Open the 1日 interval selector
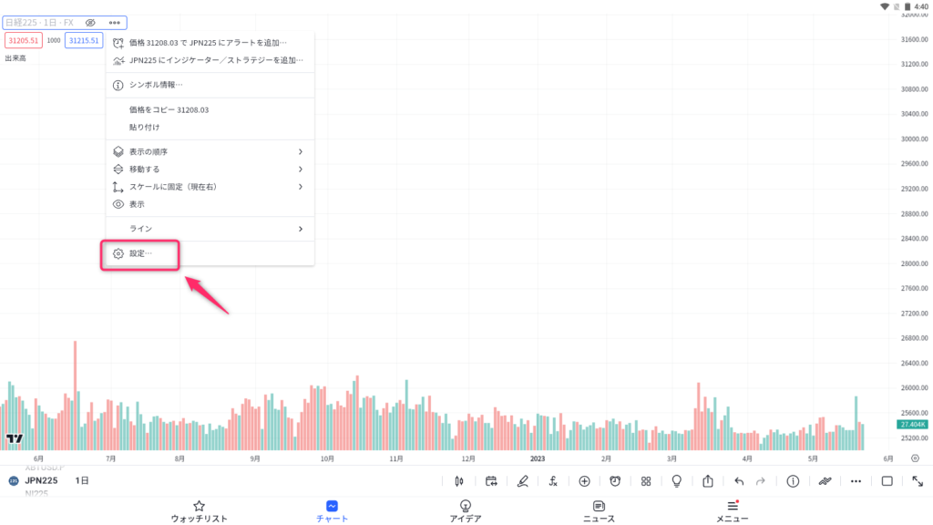This screenshot has height=525, width=933. [81, 480]
